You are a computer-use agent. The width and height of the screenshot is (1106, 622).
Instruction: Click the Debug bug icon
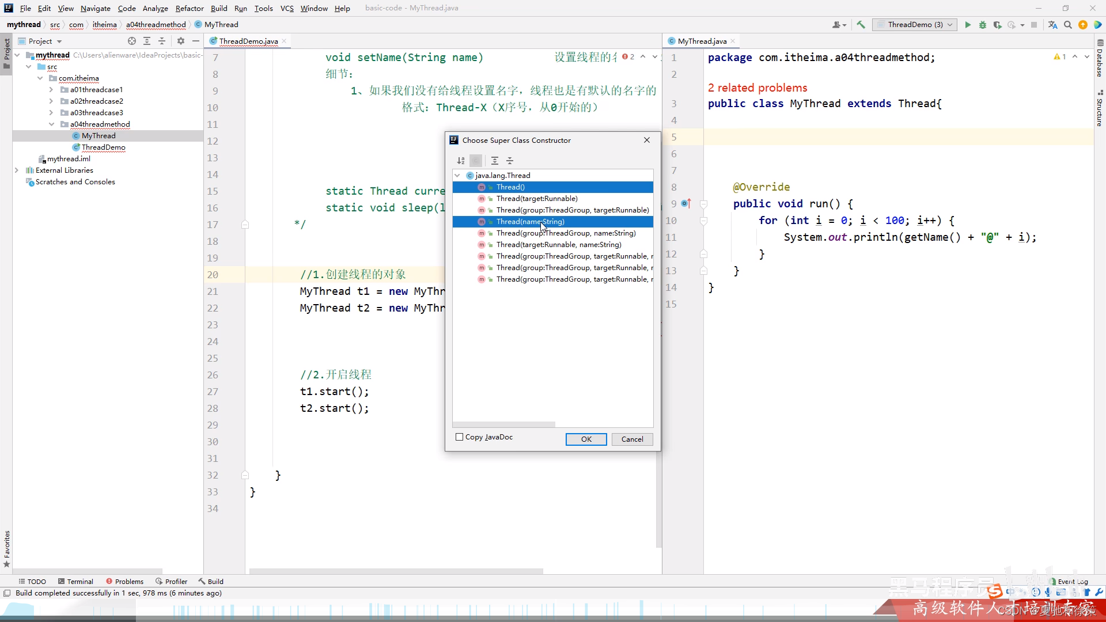coord(983,25)
